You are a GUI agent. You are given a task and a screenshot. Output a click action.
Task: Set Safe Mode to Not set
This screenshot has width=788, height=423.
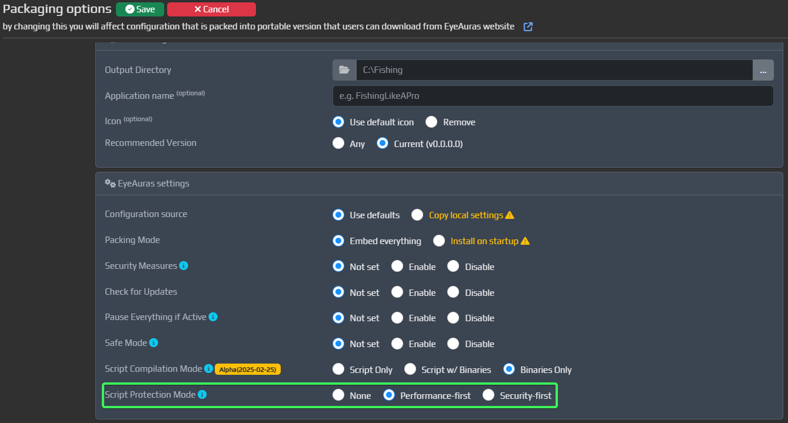pyautogui.click(x=338, y=344)
